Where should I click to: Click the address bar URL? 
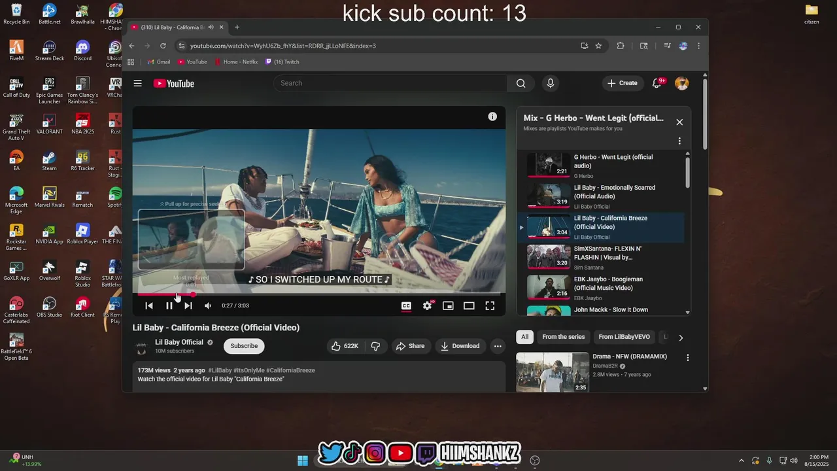[x=282, y=46]
